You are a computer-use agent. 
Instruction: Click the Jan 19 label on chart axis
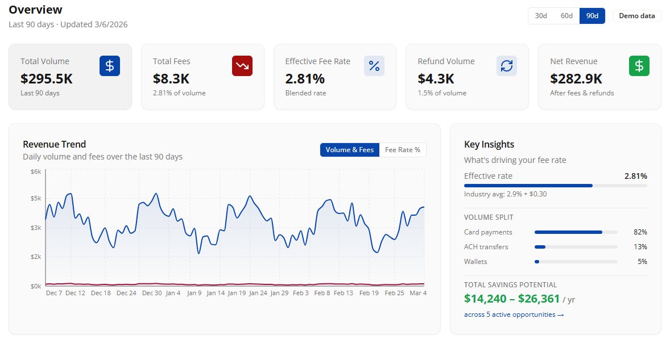(x=237, y=293)
